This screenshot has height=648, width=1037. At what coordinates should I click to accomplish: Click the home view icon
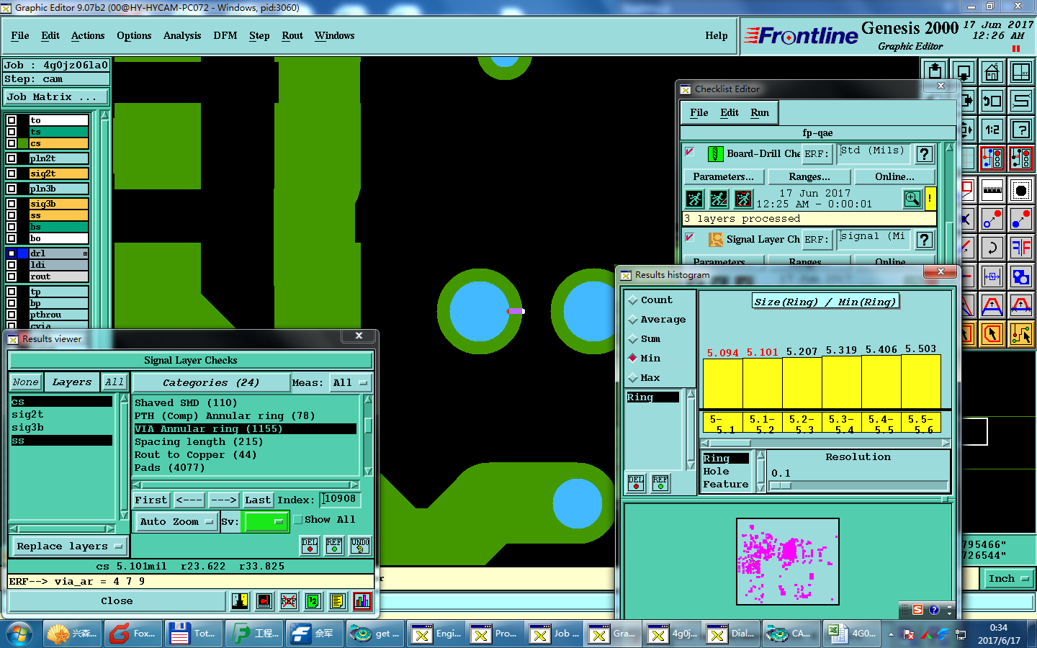pyautogui.click(x=992, y=72)
